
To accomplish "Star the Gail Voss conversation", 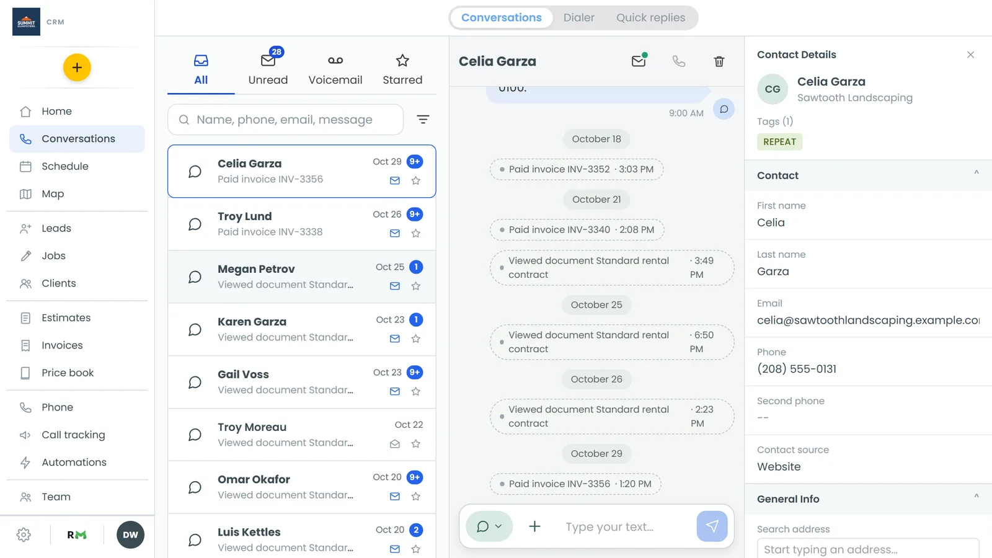I will point(416,391).
